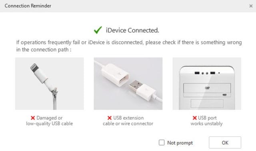
Task: Click the USB port works unstably caption
Action: [x=207, y=121]
